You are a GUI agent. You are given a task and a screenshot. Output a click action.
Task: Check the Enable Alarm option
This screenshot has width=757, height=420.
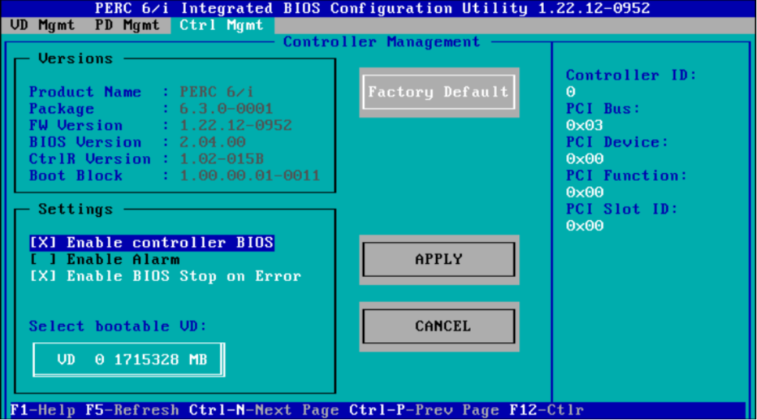click(105, 259)
